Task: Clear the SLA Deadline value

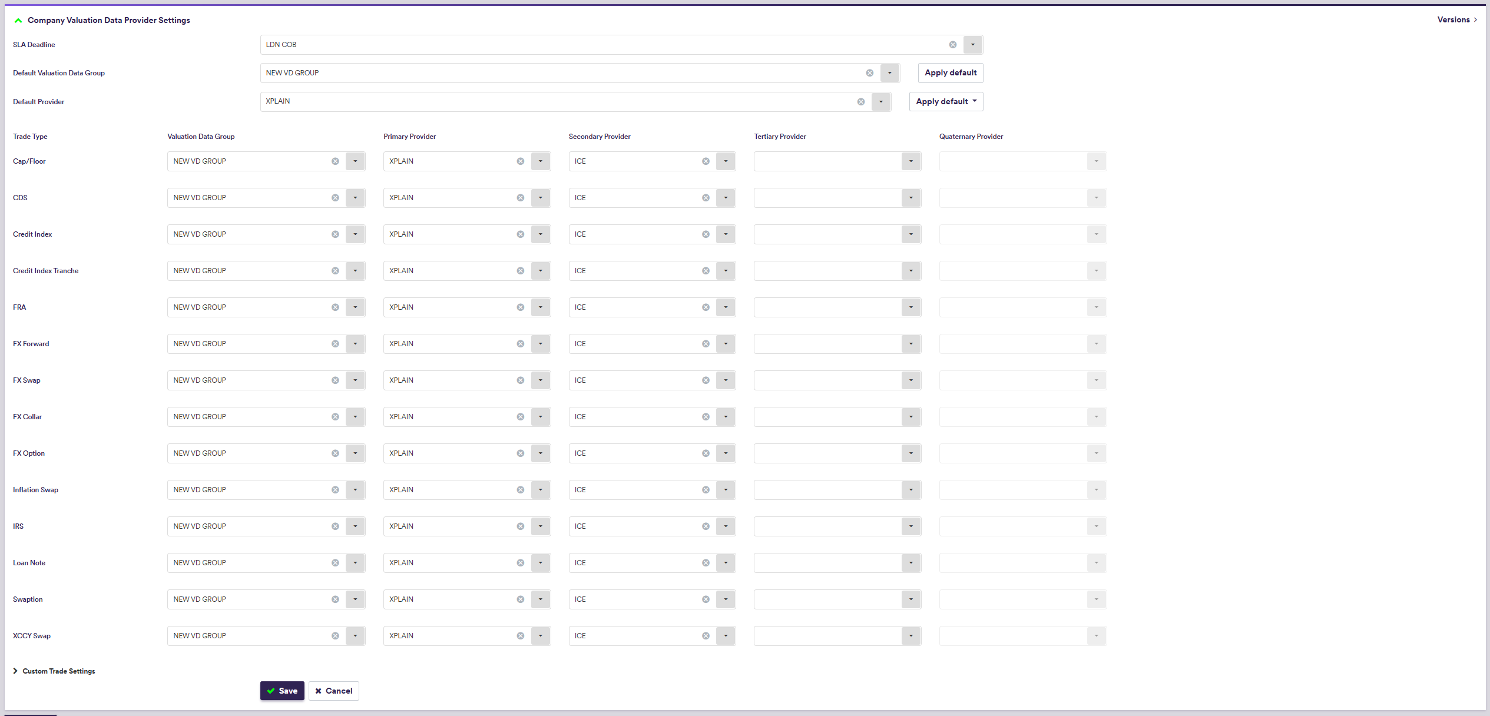Action: click(x=952, y=45)
